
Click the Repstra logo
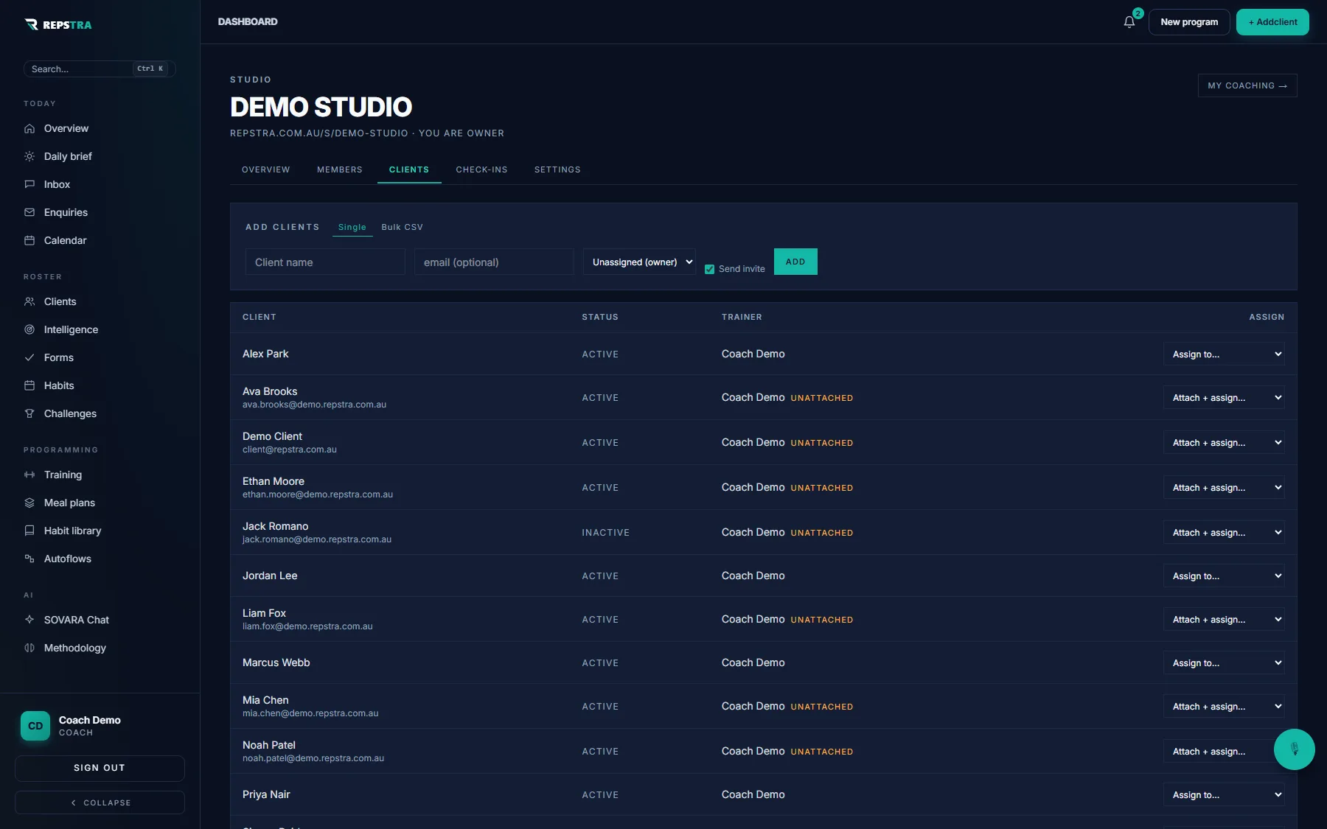58,24
